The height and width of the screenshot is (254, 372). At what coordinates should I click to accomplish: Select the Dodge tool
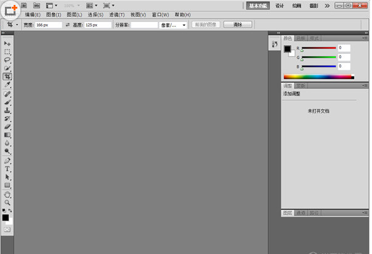tap(7, 151)
